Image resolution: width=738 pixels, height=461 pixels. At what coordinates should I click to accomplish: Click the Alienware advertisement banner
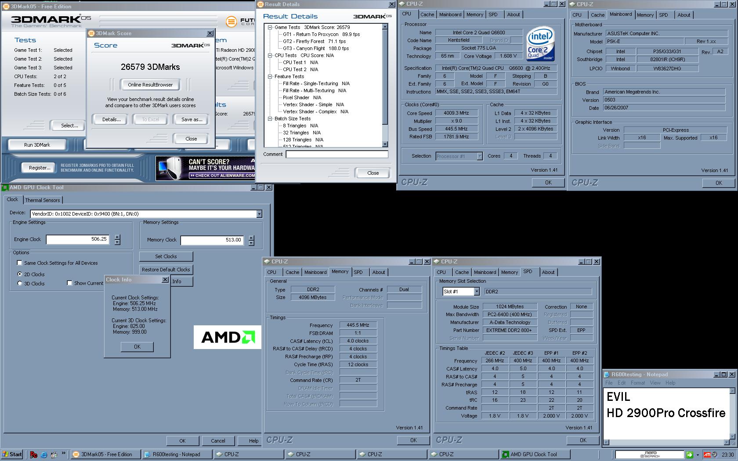click(205, 168)
